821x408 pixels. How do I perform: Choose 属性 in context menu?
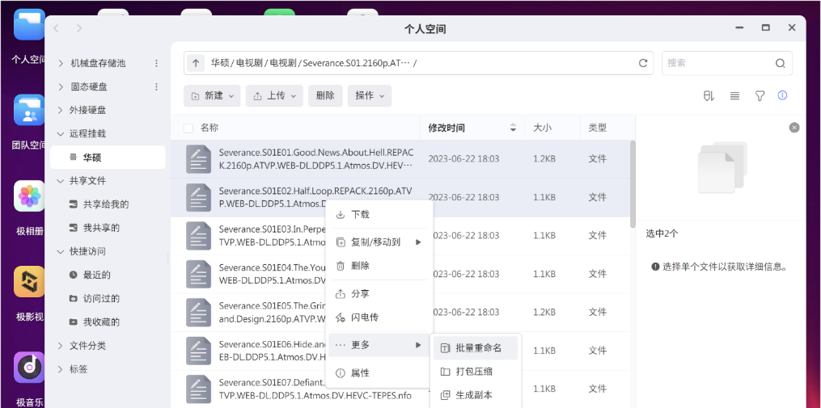point(379,373)
